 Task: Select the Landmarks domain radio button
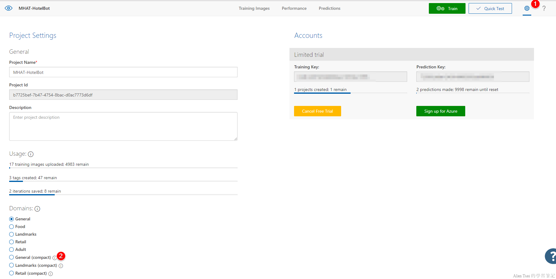[x=12, y=234]
